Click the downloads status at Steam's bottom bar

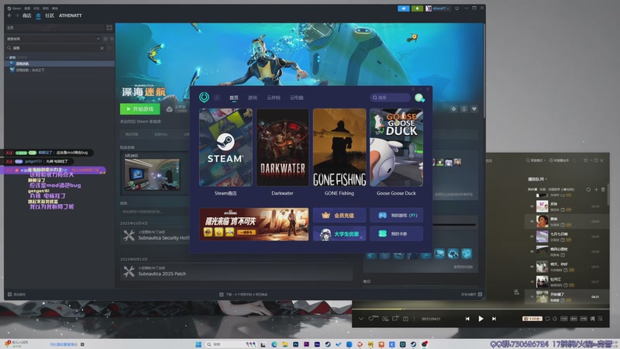(243, 295)
